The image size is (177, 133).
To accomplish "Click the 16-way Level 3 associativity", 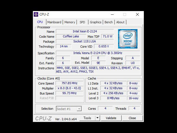I will click(133, 98).
